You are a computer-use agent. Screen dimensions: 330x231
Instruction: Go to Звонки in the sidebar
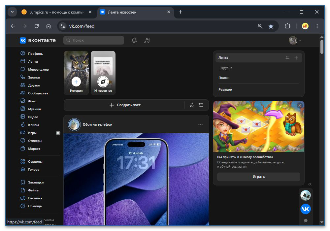pyautogui.click(x=30, y=77)
